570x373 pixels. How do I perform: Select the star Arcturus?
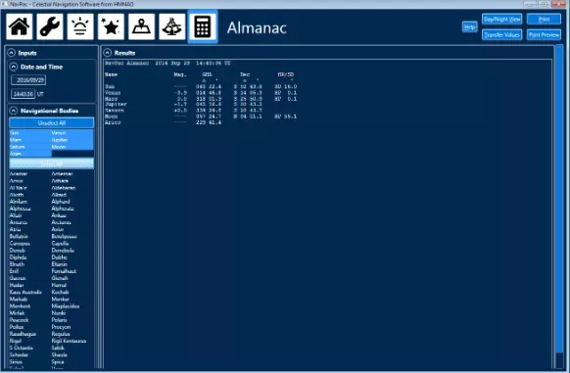coord(61,222)
